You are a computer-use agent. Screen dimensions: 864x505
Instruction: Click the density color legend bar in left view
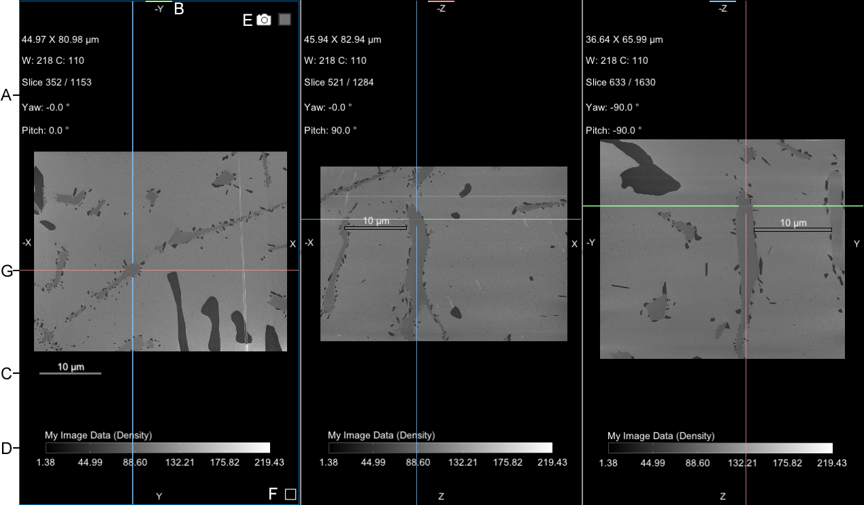pyautogui.click(x=158, y=448)
